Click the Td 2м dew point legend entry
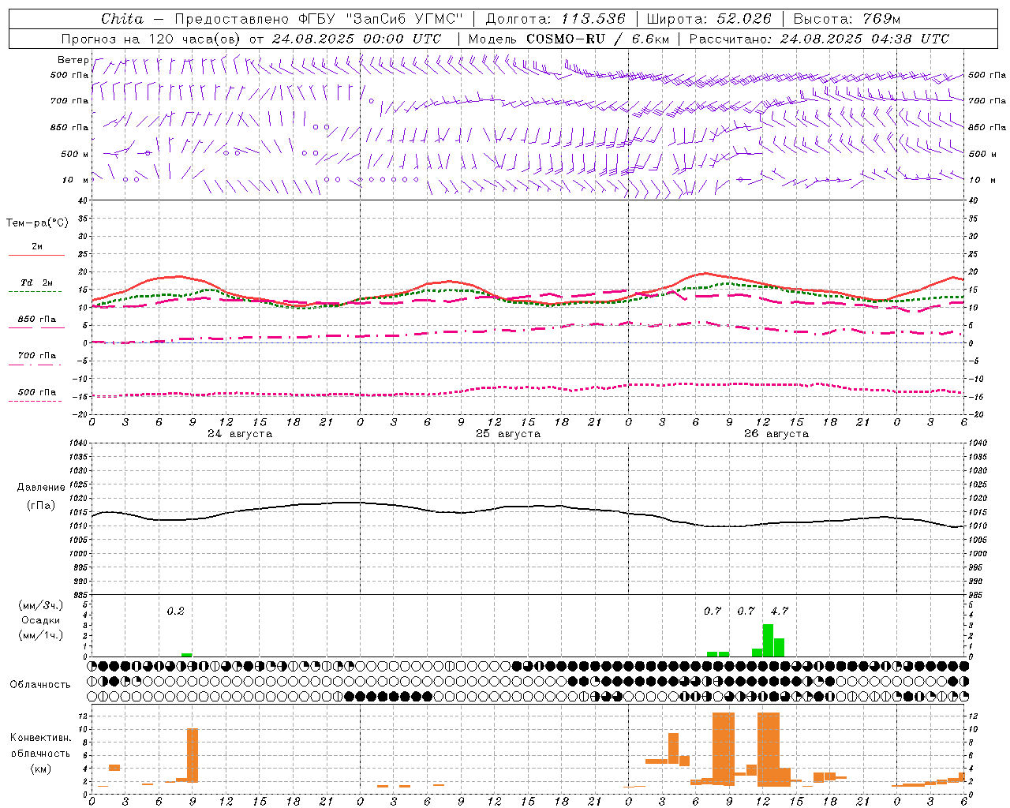Image resolution: width=1010 pixels, height=808 pixels. 36,282
